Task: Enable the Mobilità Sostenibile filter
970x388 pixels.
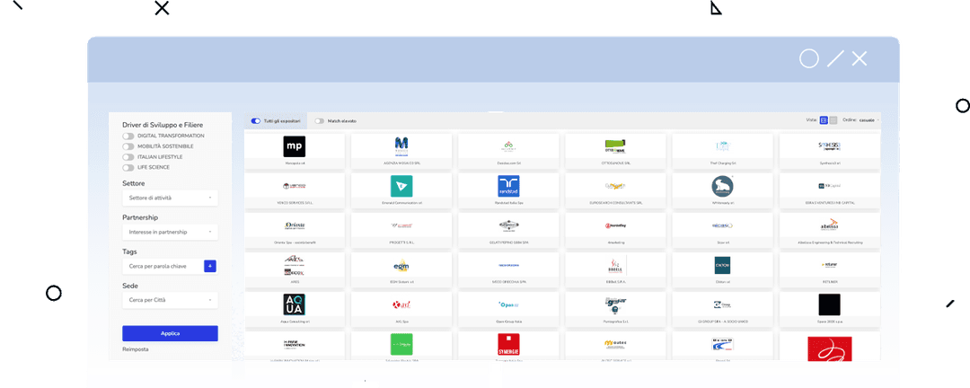Action: (128, 146)
